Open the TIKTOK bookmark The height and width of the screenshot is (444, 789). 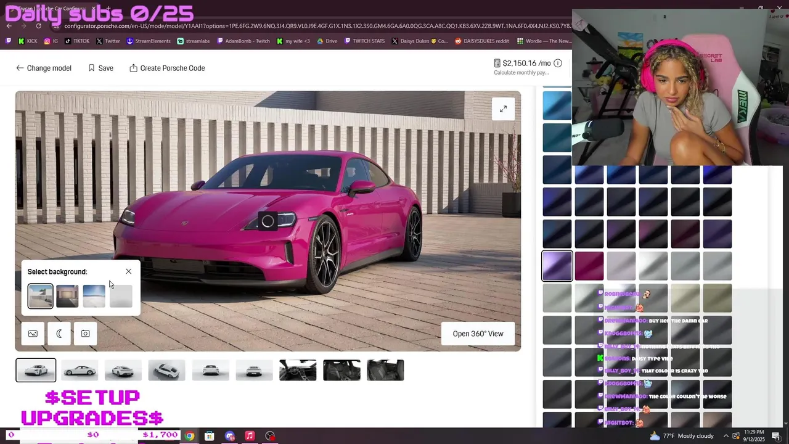click(x=77, y=41)
